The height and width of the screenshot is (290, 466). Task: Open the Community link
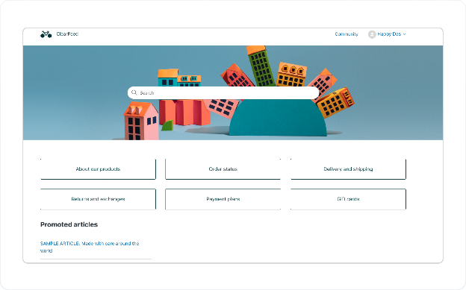coord(347,34)
